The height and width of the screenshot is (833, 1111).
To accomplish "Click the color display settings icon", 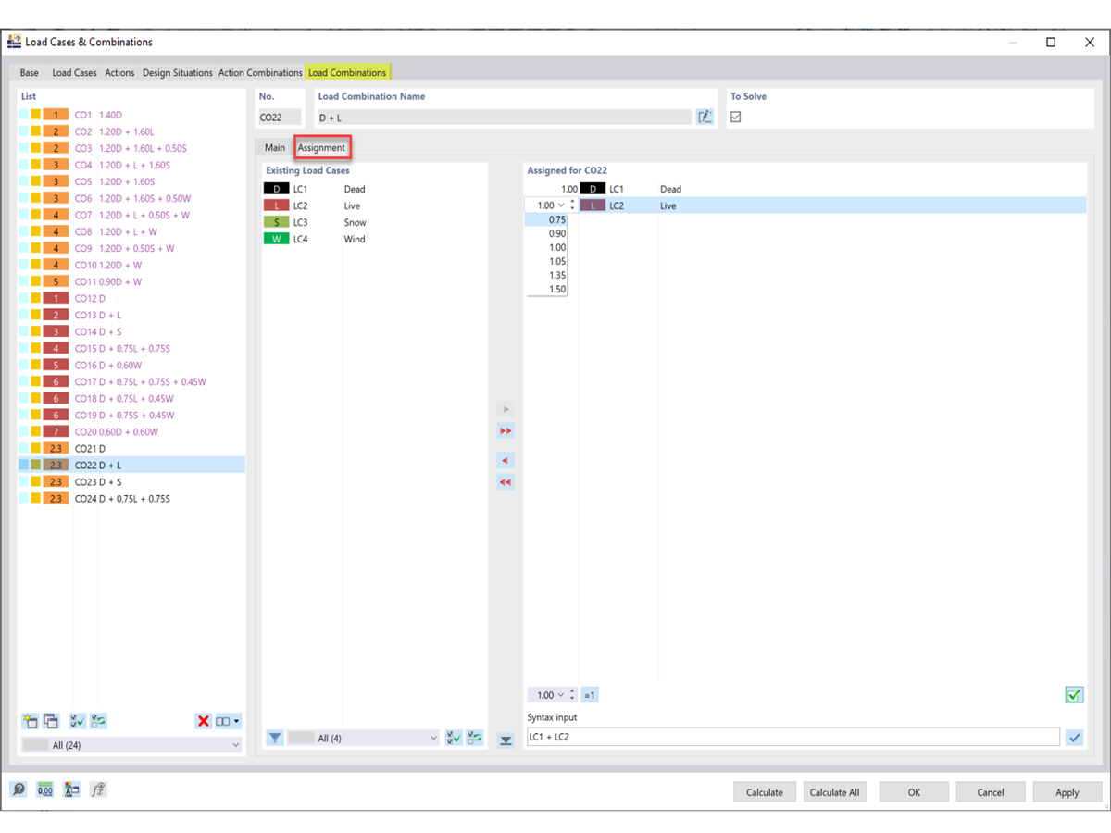I will click(x=72, y=790).
